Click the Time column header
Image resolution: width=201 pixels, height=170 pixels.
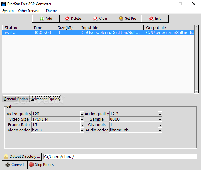pos(43,28)
